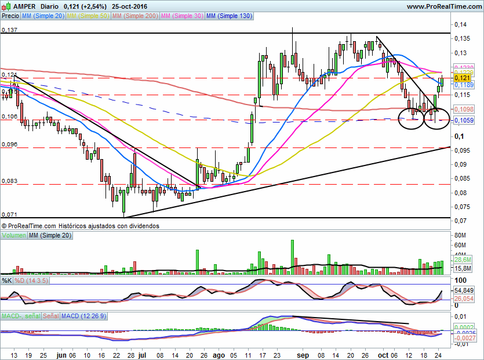Click the 'ago' month on the date axis
This screenshot has width=484, height=360.
219,355
